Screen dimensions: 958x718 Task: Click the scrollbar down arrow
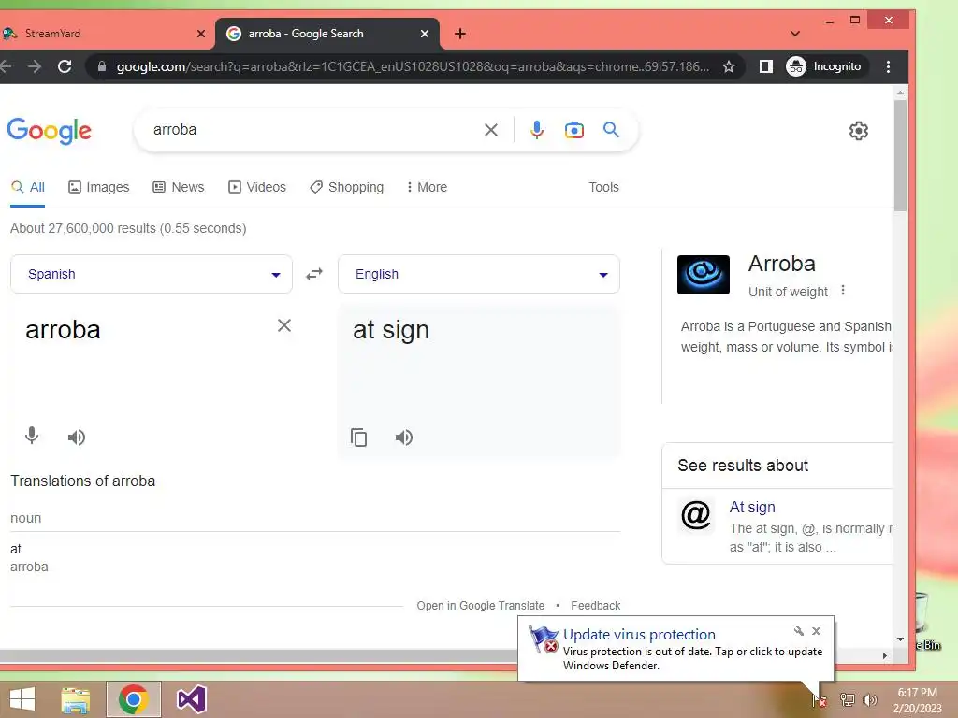pyautogui.click(x=900, y=639)
